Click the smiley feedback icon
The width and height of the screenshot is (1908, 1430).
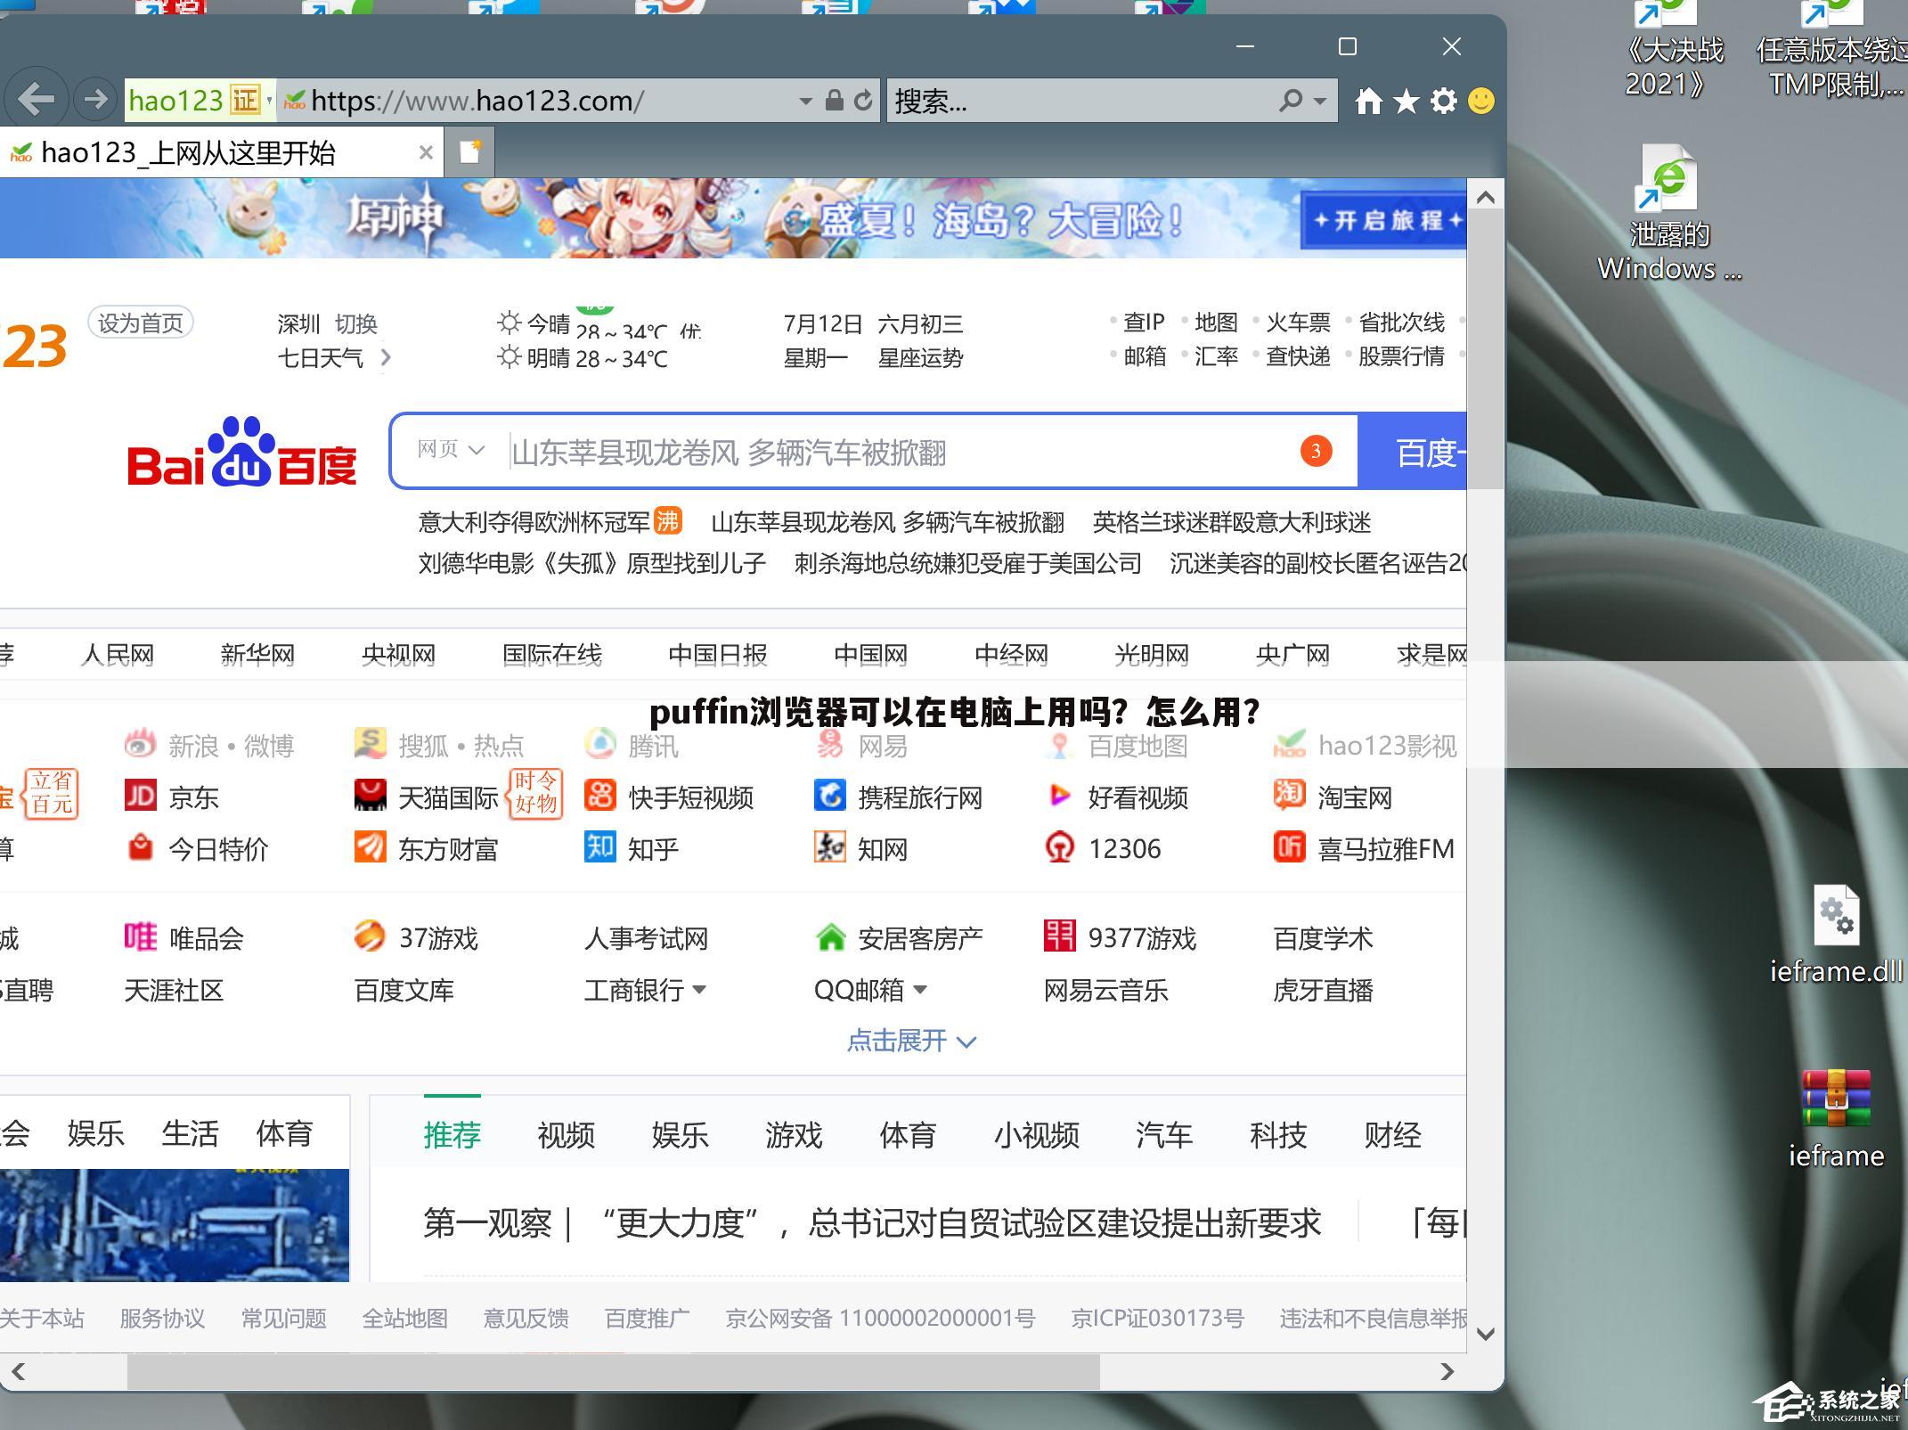[1481, 101]
